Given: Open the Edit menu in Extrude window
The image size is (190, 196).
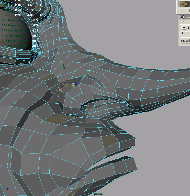Looking at the screenshot, I should point(183,22).
